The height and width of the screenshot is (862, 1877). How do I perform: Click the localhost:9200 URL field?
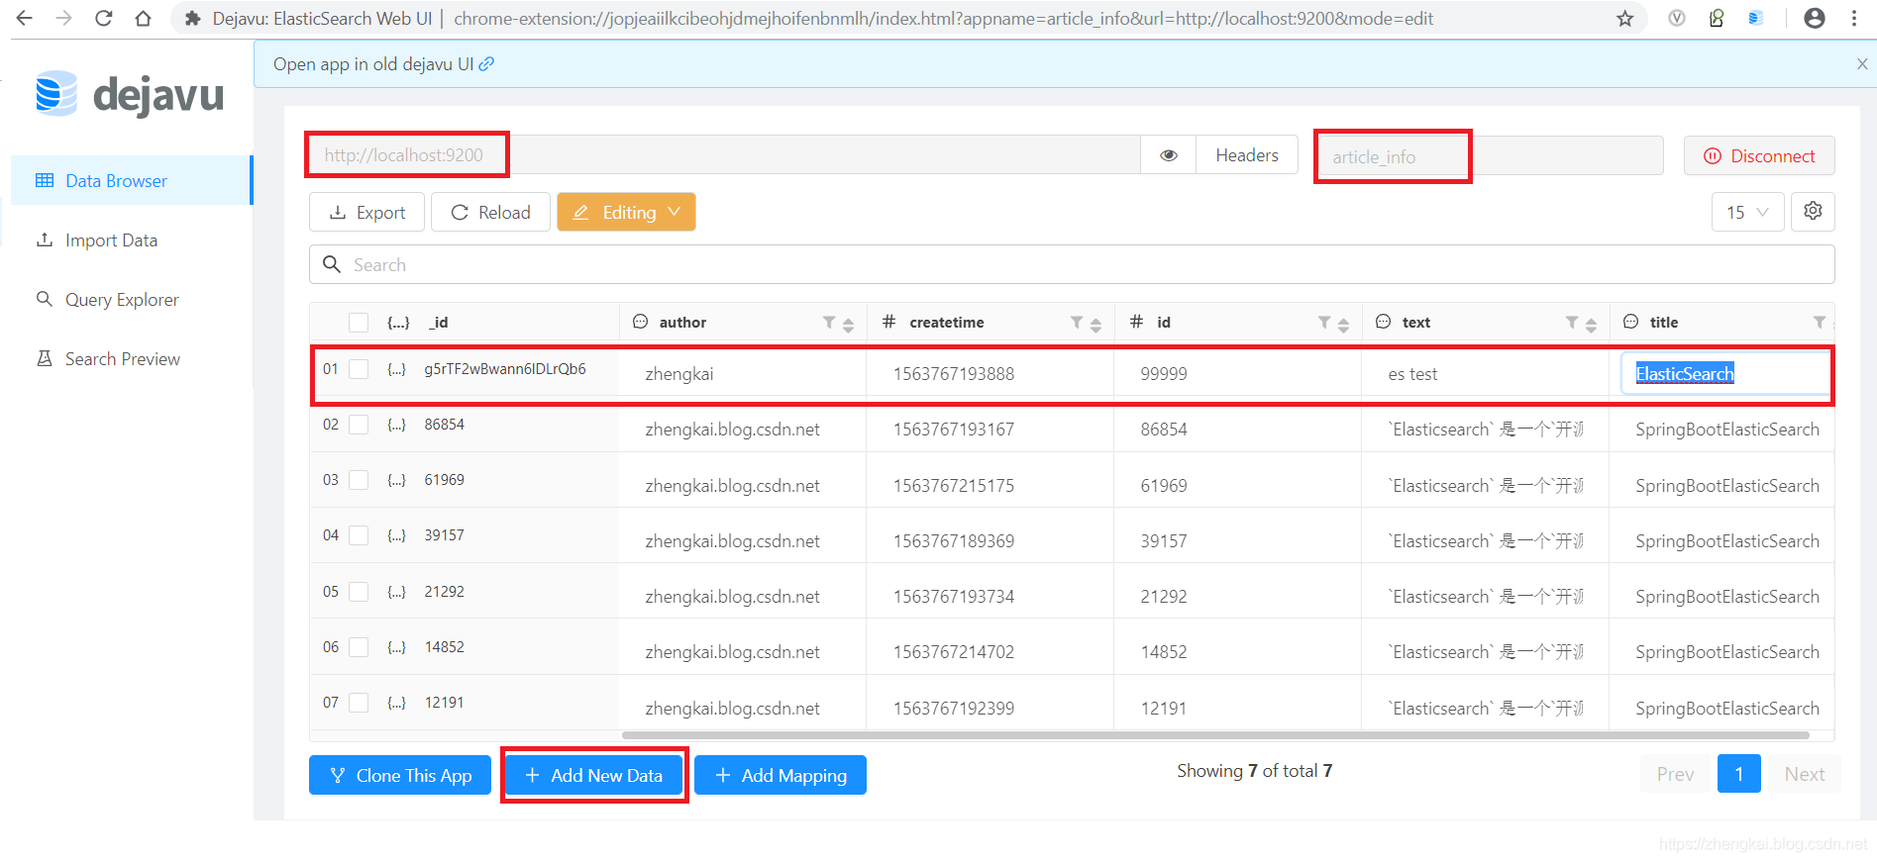tap(724, 155)
